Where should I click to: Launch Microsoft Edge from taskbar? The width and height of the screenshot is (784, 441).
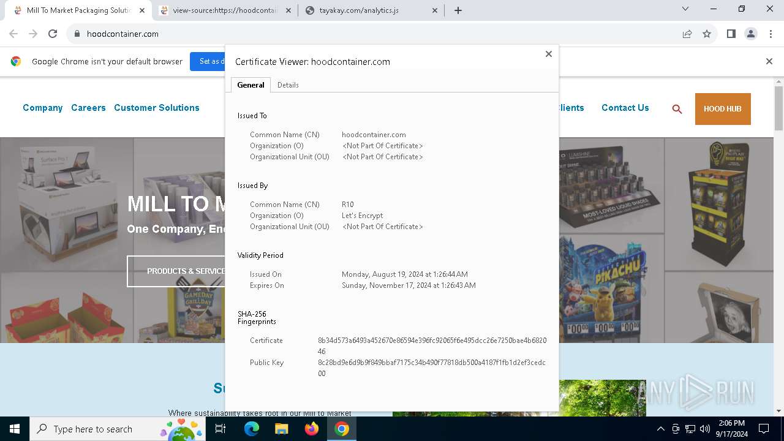(x=252, y=429)
